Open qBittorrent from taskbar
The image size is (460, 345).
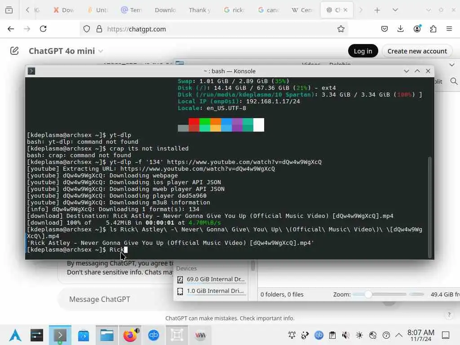coord(154,335)
